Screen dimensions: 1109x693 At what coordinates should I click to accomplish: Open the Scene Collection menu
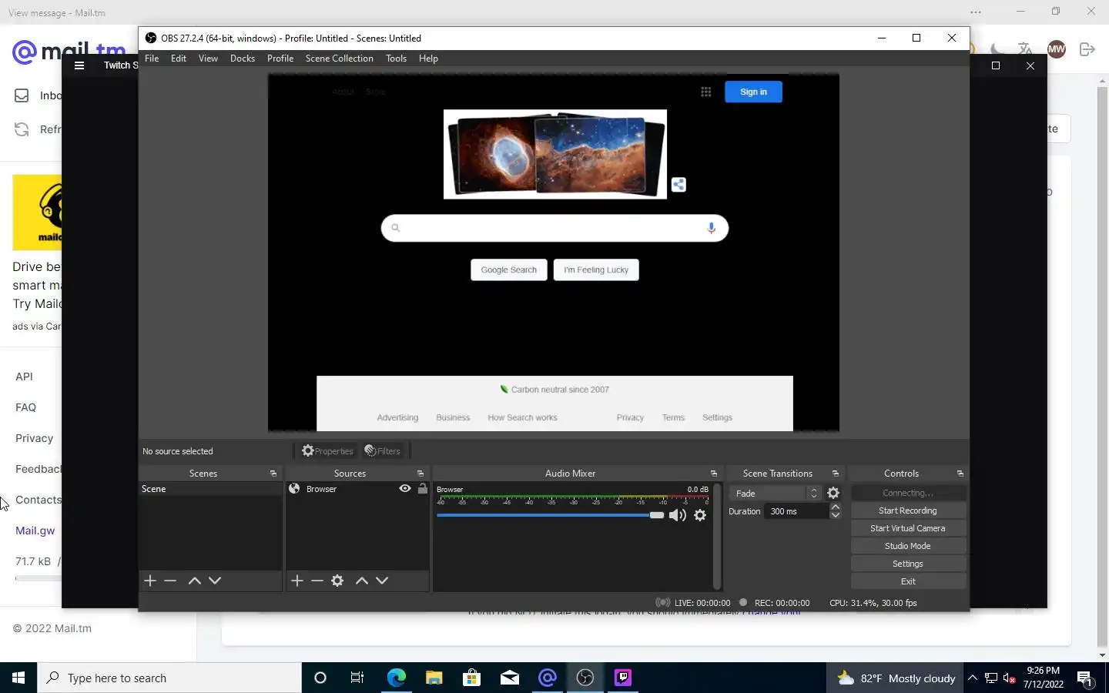click(x=339, y=59)
